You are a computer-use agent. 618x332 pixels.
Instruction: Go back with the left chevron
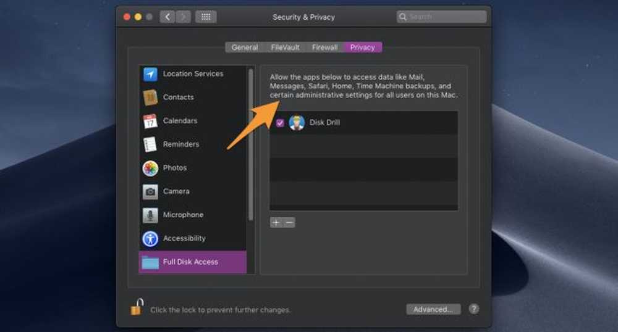click(167, 17)
